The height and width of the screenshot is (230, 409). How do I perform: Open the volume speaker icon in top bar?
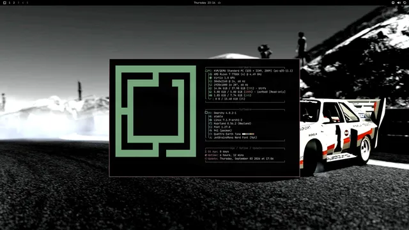(399, 3)
